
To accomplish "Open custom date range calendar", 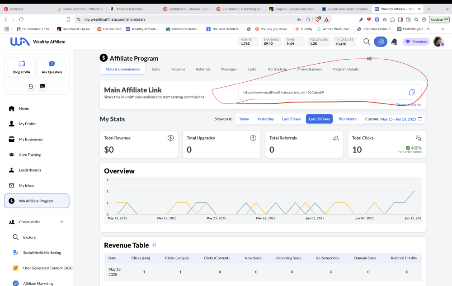I will pos(420,119).
